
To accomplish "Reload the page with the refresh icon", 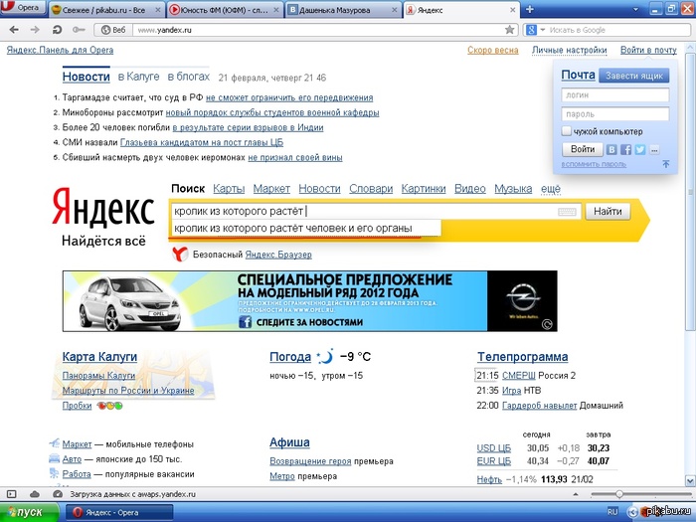I will click(x=57, y=30).
